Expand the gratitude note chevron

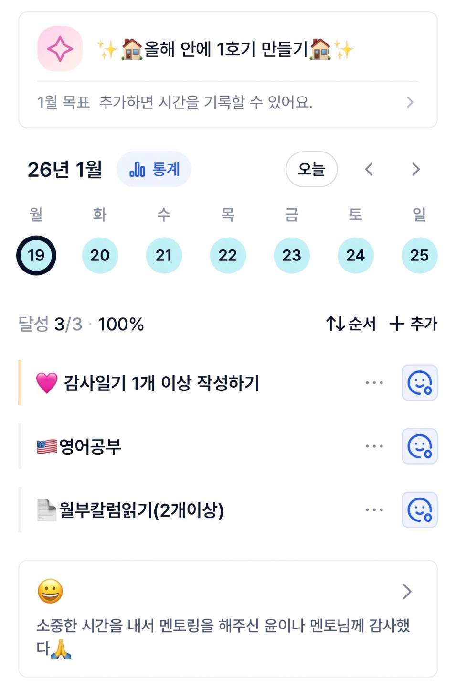[407, 591]
